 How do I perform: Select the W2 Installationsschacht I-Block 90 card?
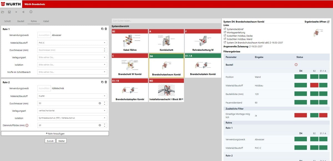(166, 90)
